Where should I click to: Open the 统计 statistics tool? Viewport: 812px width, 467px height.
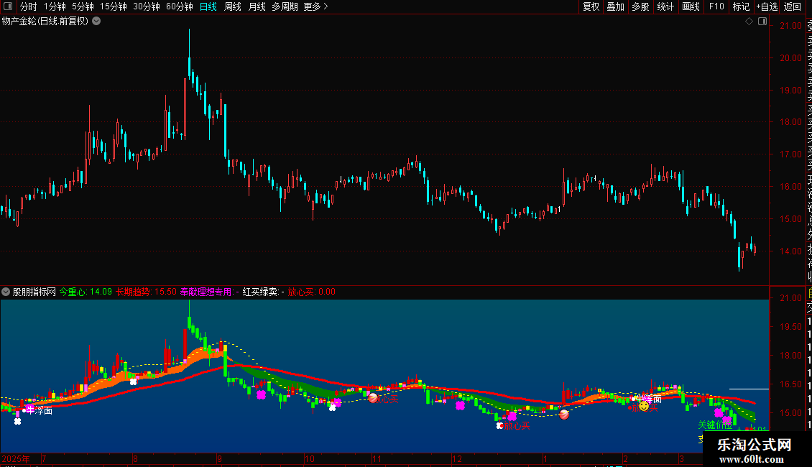(x=665, y=6)
